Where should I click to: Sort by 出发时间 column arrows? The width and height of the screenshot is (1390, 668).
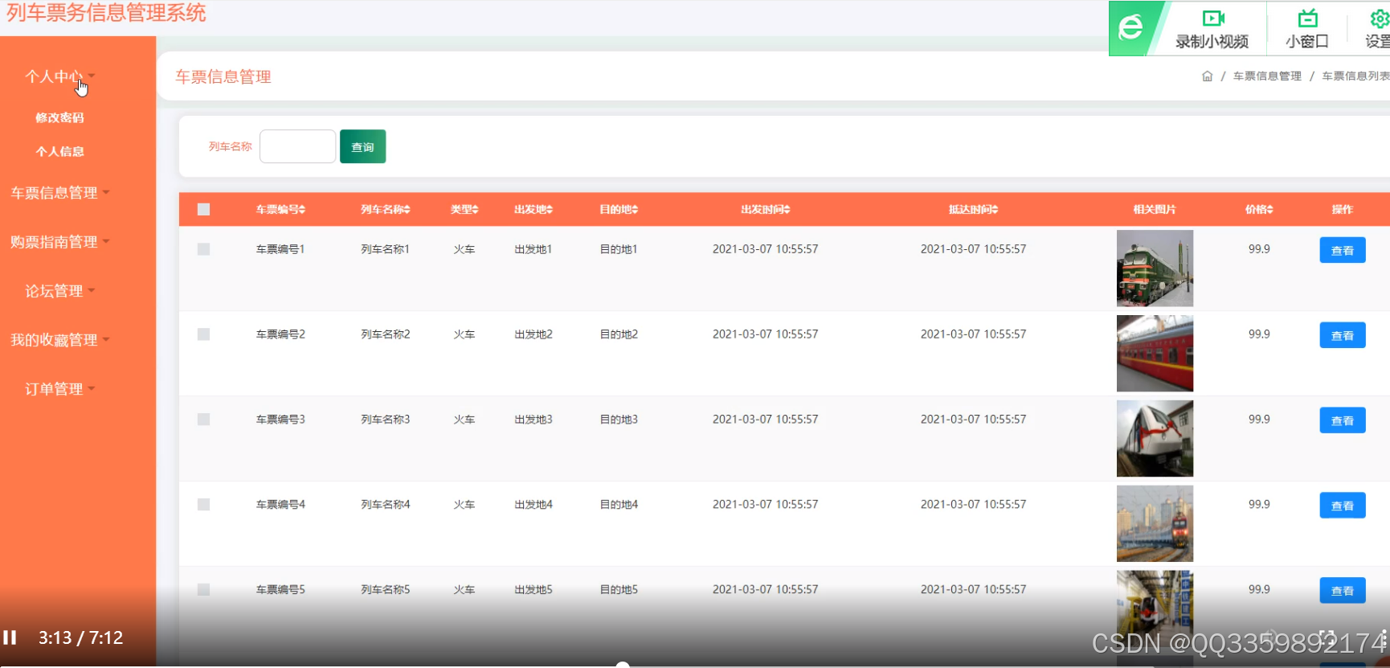787,210
